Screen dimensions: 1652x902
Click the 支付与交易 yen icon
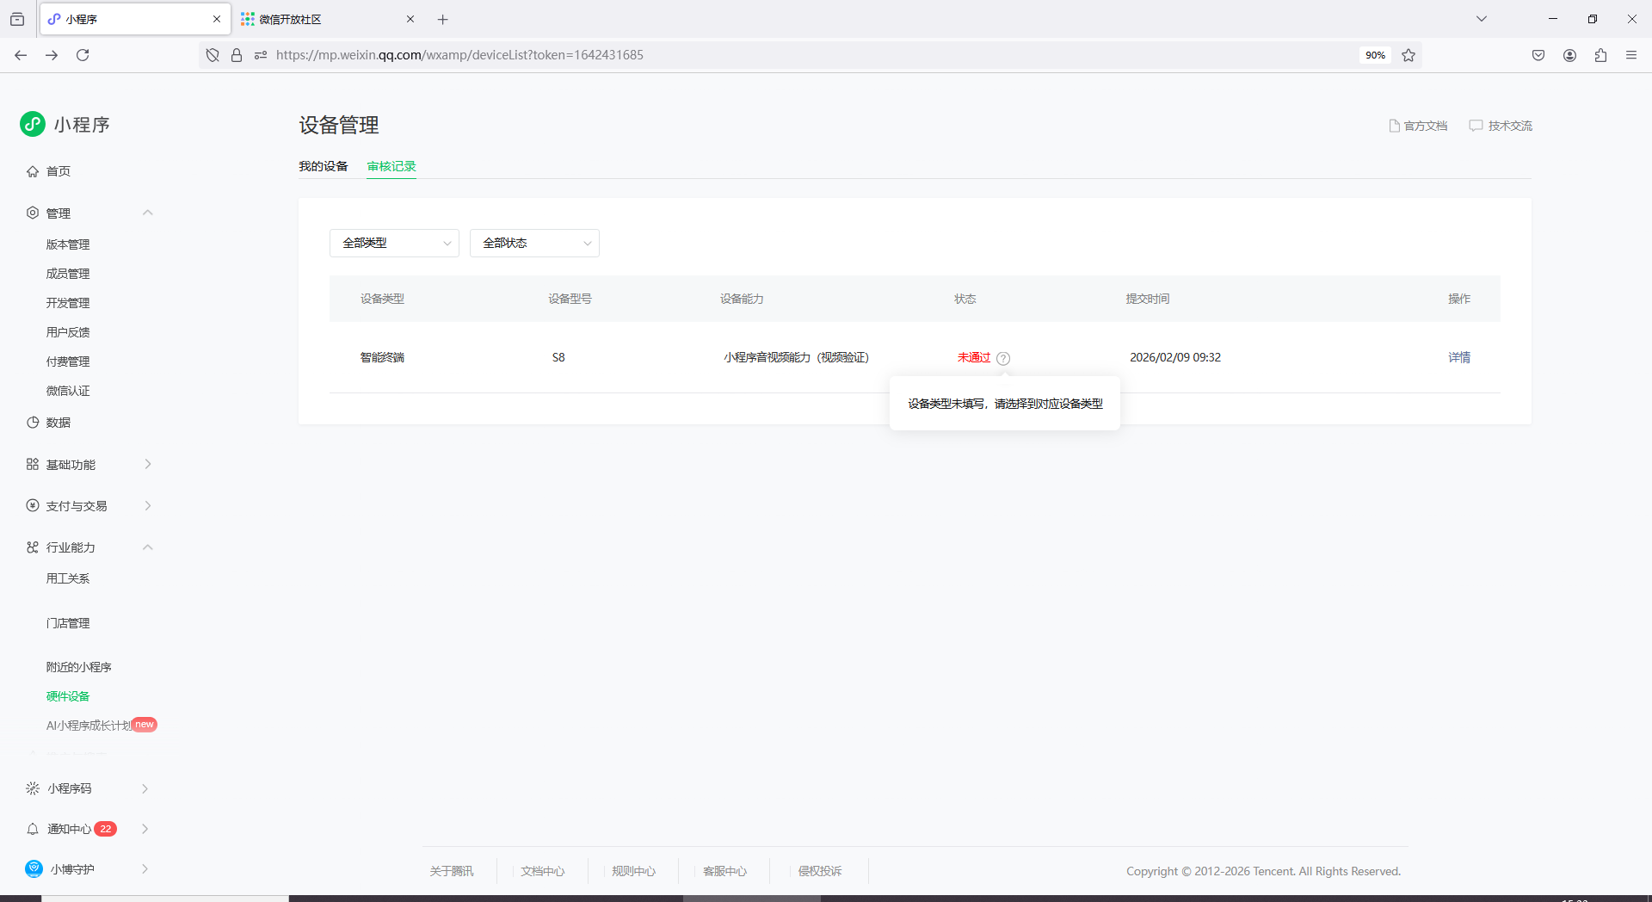tap(33, 505)
